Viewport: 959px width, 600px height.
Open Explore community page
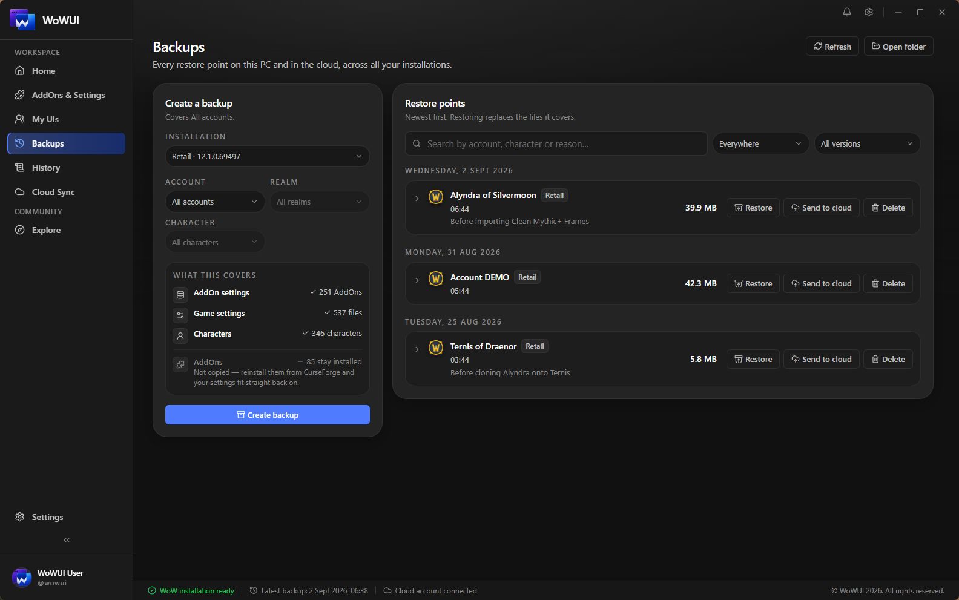coord(67,230)
